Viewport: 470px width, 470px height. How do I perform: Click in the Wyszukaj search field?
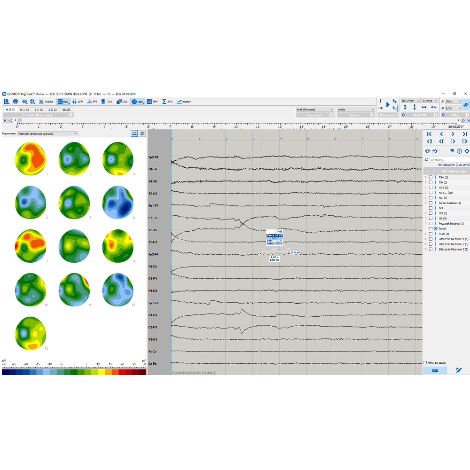click(x=446, y=160)
